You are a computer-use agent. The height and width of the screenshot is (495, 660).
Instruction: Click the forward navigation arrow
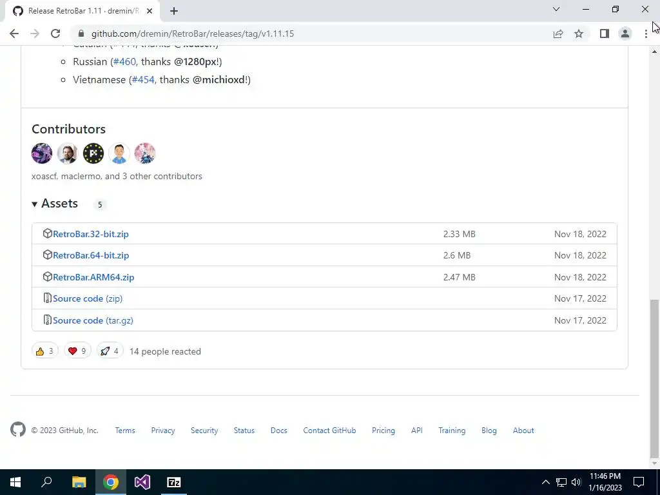[x=35, y=34]
